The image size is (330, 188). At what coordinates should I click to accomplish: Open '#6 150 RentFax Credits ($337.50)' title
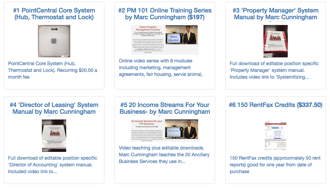276,105
